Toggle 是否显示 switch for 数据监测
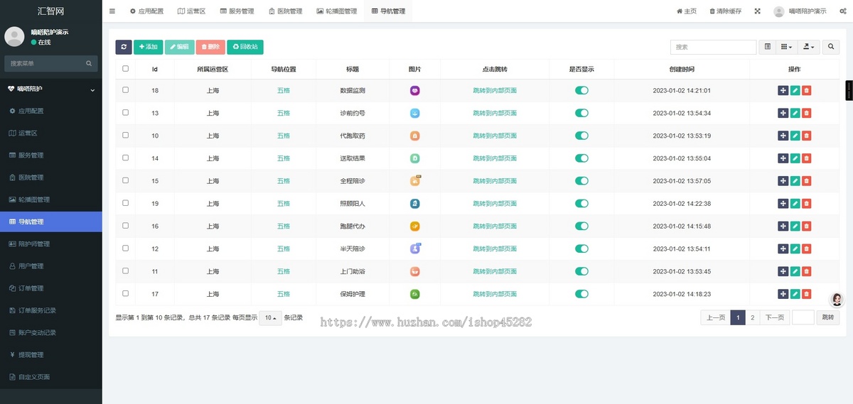This screenshot has height=404, width=853. coord(581,91)
